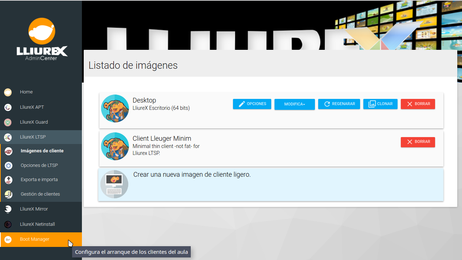Viewport: 462px width, 260px height.
Task: Open the MODIFICA dropdown for Desktop
Action: [295, 104]
